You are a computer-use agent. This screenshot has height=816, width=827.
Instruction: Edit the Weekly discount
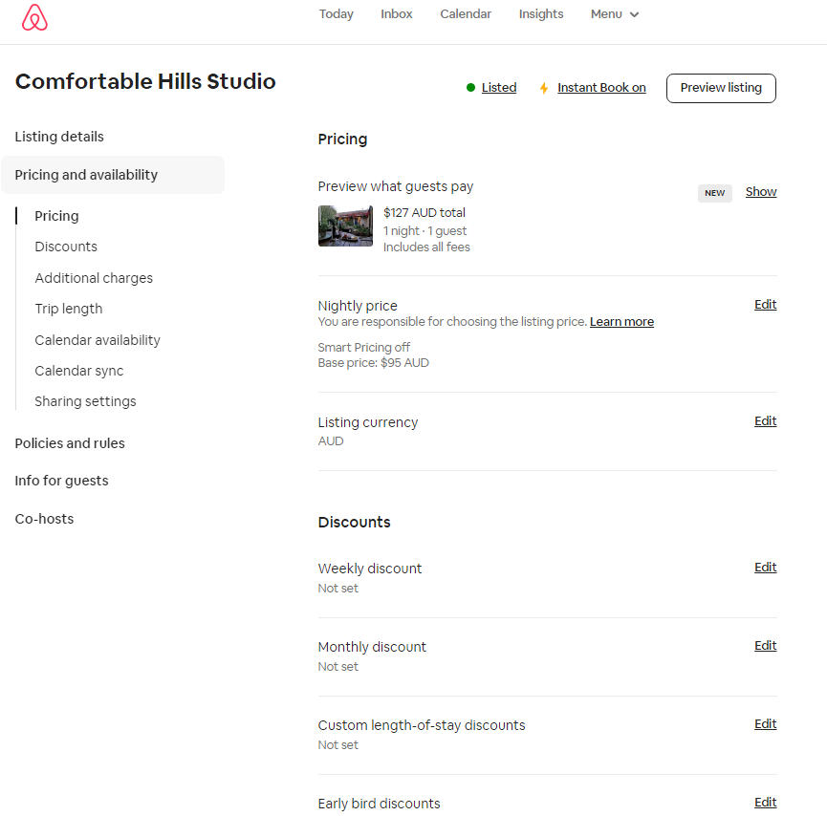(x=765, y=568)
